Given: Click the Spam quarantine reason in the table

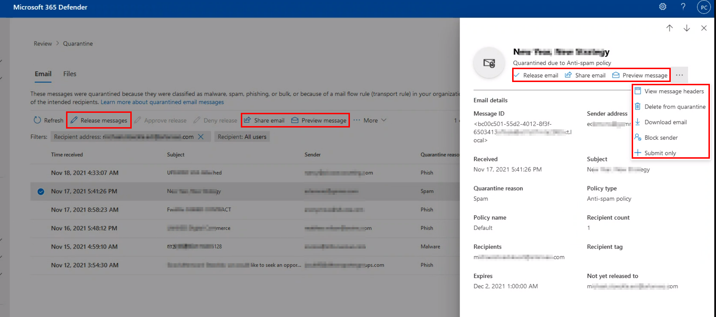Looking at the screenshot, I should tap(427, 191).
